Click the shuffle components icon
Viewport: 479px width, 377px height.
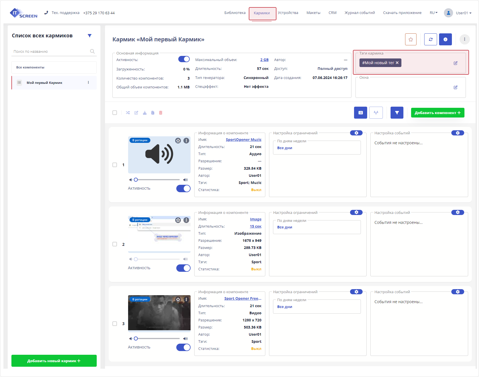point(128,113)
